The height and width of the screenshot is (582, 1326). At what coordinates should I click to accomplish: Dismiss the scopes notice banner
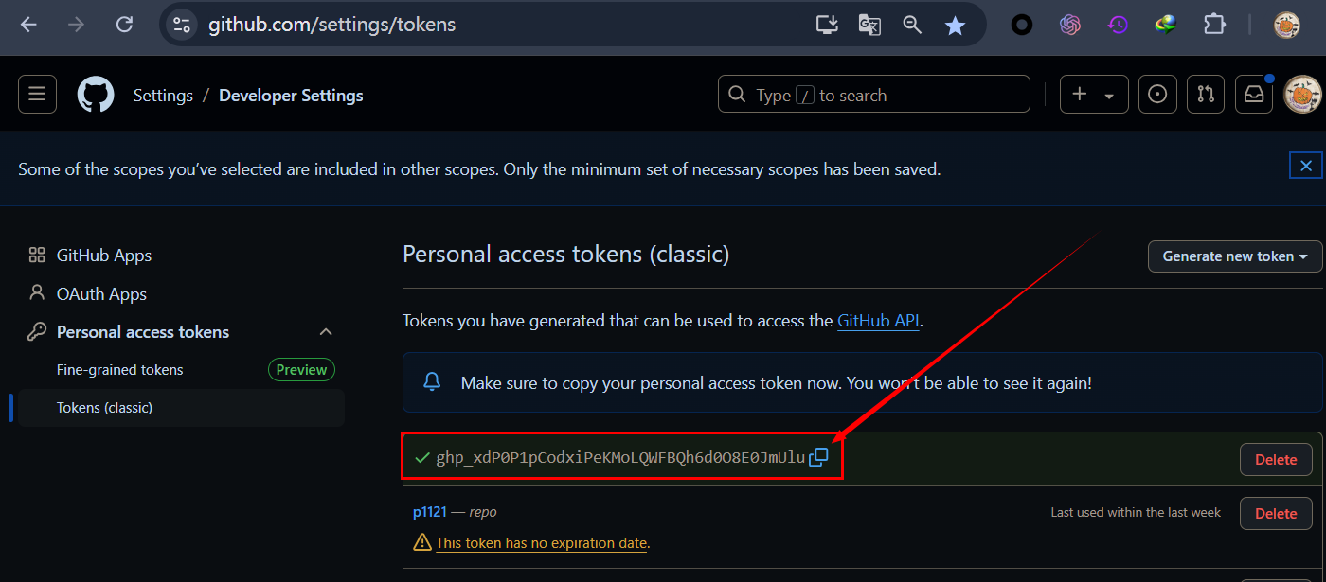pos(1305,166)
